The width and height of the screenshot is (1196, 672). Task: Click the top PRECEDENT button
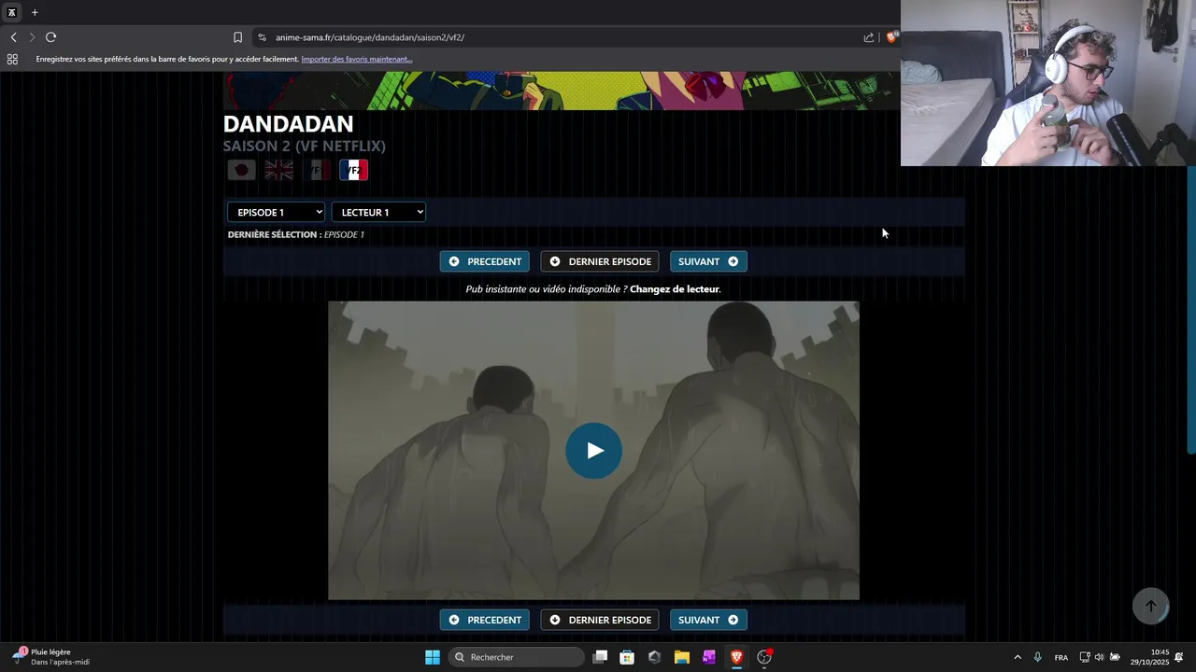485,261
